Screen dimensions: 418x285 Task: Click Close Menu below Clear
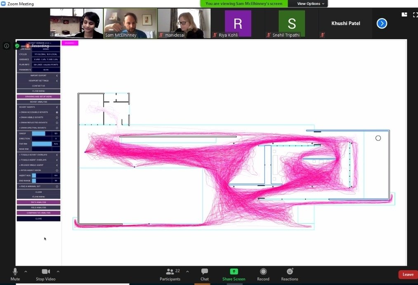38,196
